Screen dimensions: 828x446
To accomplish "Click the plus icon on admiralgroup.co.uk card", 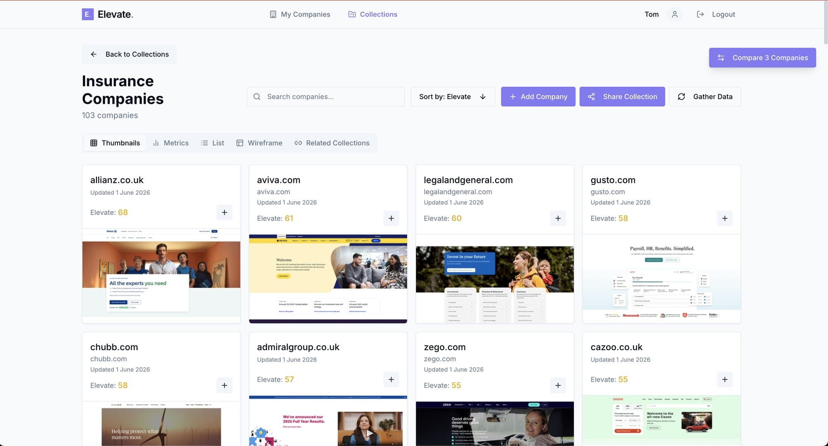I will click(x=391, y=379).
